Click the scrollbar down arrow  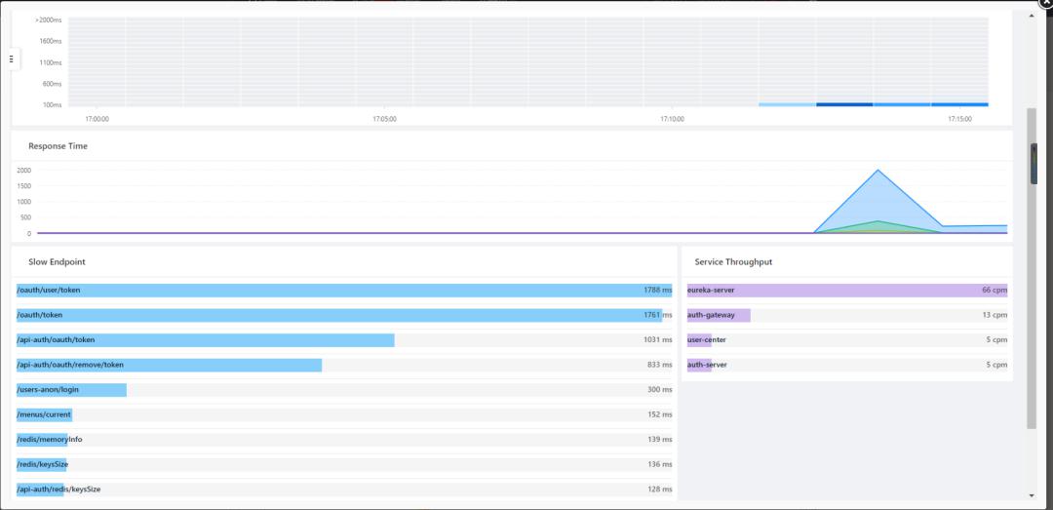1032,495
